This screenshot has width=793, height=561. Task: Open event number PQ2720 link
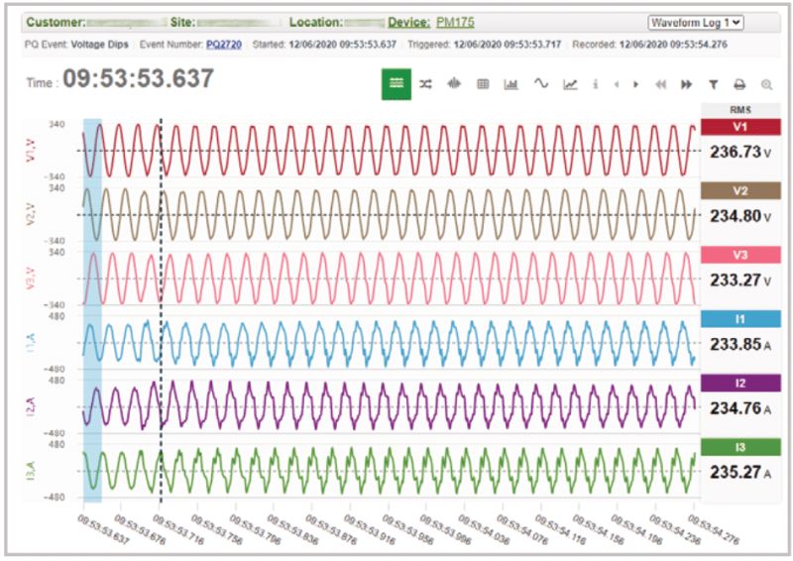click(x=223, y=45)
